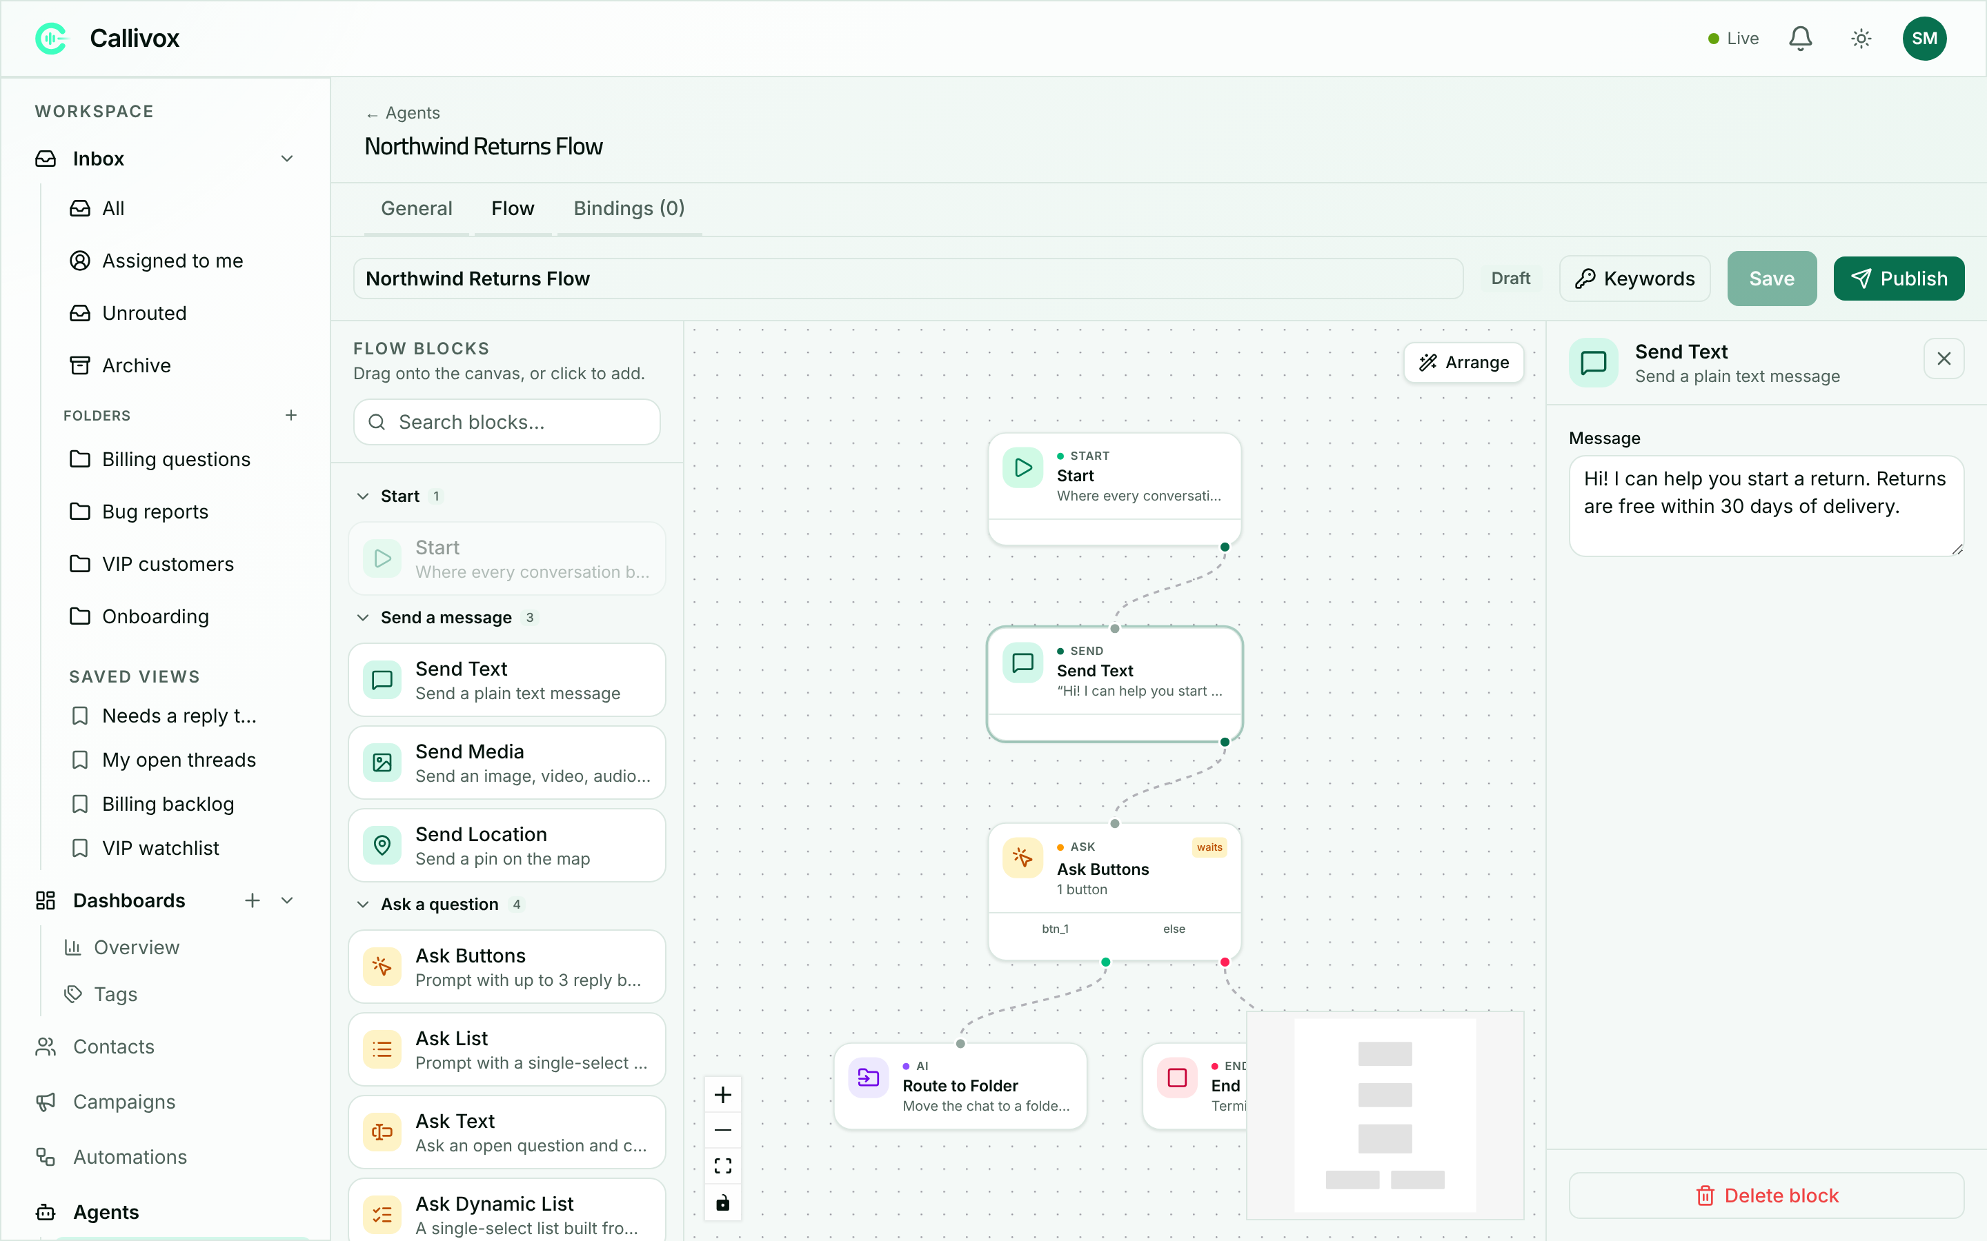Select the Ask Buttons node on canvas
Screen dimensions: 1987x1241
tap(1114, 892)
